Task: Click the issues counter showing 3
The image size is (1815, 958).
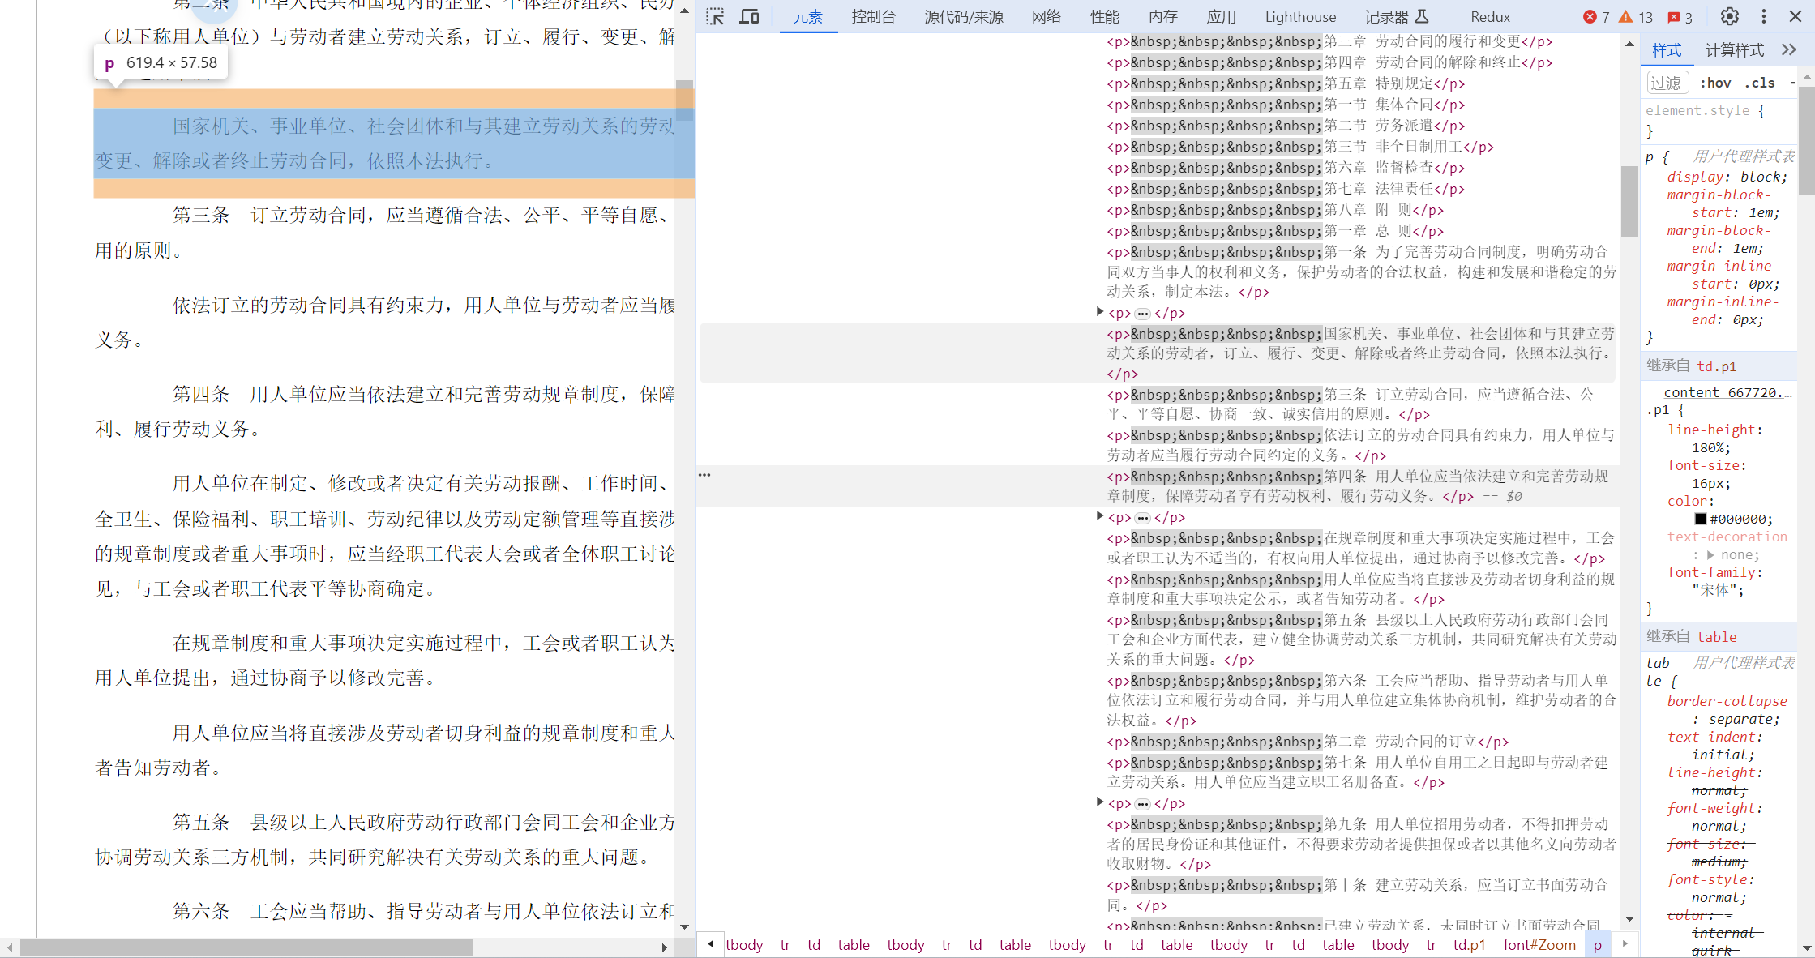Action: click(1680, 17)
